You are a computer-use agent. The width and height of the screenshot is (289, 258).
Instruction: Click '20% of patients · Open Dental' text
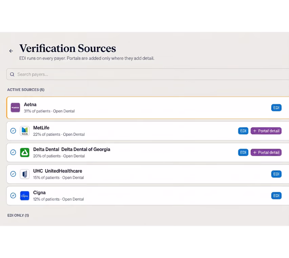[x=59, y=156]
